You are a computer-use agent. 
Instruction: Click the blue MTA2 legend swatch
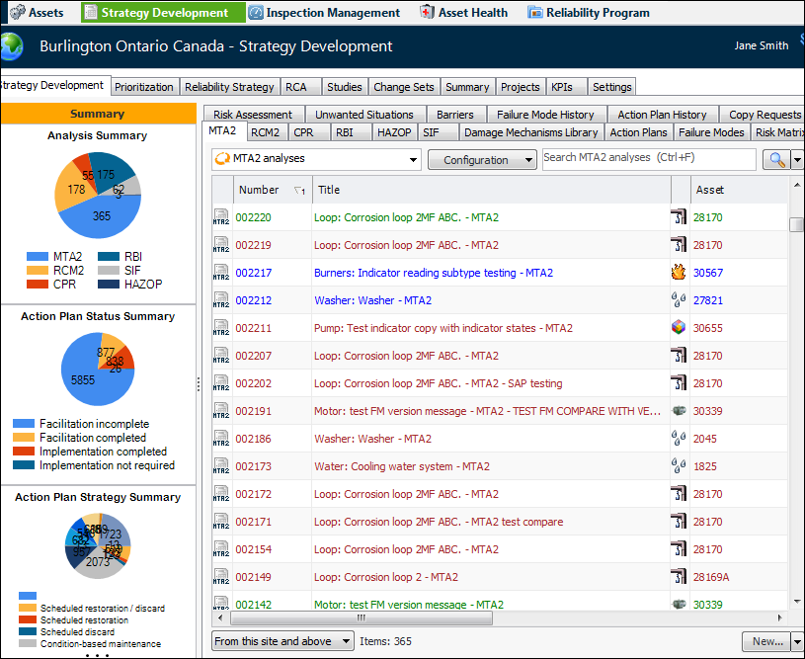click(x=38, y=257)
